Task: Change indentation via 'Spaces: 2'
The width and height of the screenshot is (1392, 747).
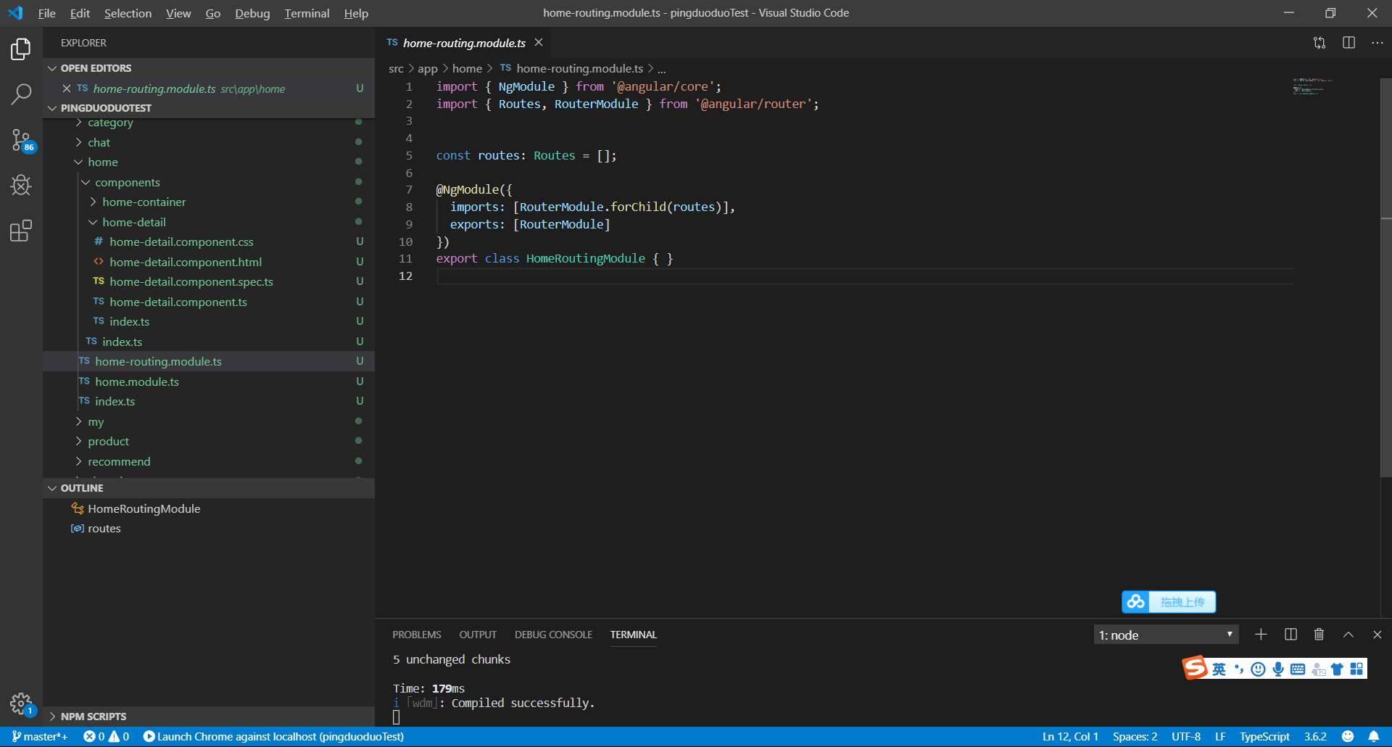Action: point(1135,736)
